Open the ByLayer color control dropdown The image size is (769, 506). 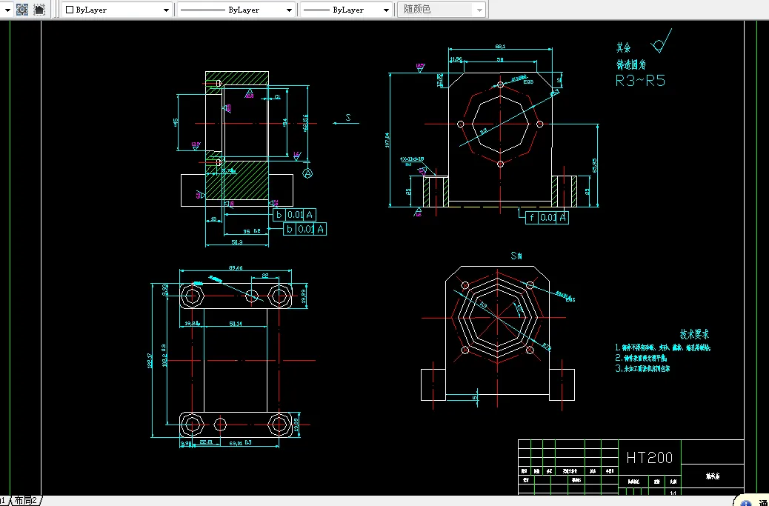point(118,10)
